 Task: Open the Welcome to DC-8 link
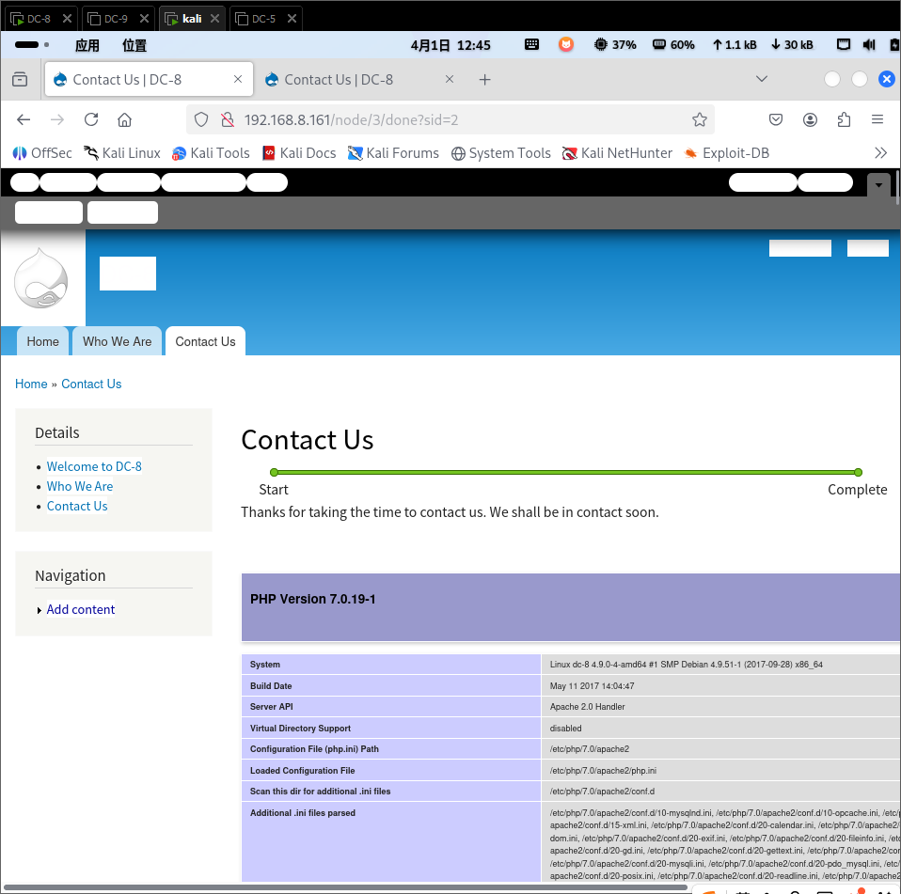pos(94,466)
